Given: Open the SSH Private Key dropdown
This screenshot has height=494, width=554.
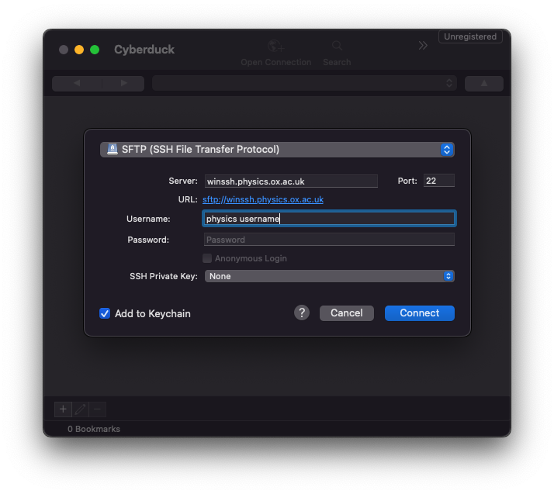Looking at the screenshot, I should click(329, 276).
